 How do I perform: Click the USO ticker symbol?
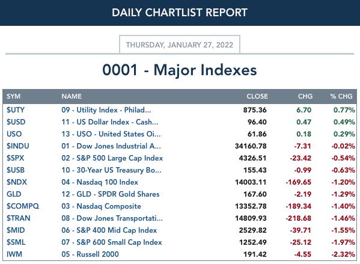coord(14,134)
